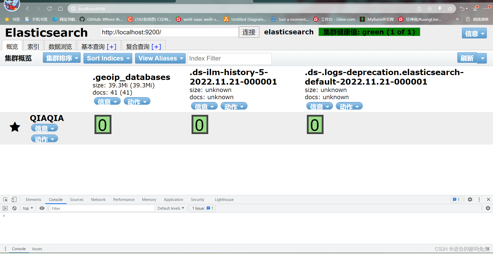Open console settings gear on the right
The height and width of the screenshot is (254, 493).
click(x=488, y=208)
